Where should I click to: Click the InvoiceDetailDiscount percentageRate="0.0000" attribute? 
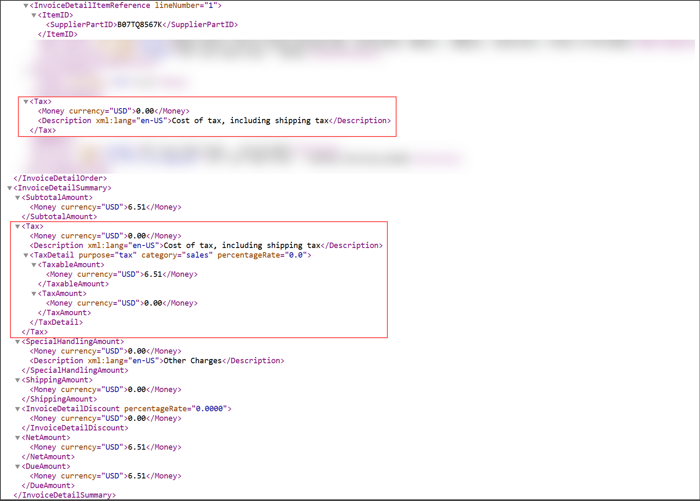tap(175, 409)
